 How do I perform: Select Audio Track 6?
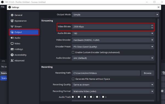(x=103, y=97)
